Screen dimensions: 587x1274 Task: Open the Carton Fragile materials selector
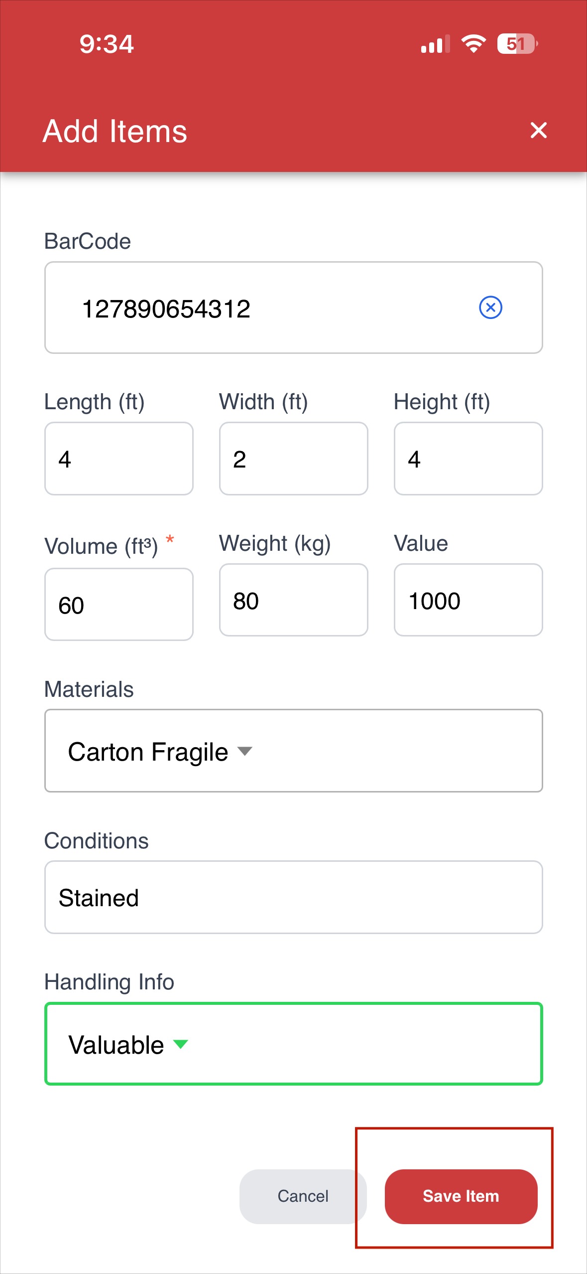pyautogui.click(x=294, y=751)
